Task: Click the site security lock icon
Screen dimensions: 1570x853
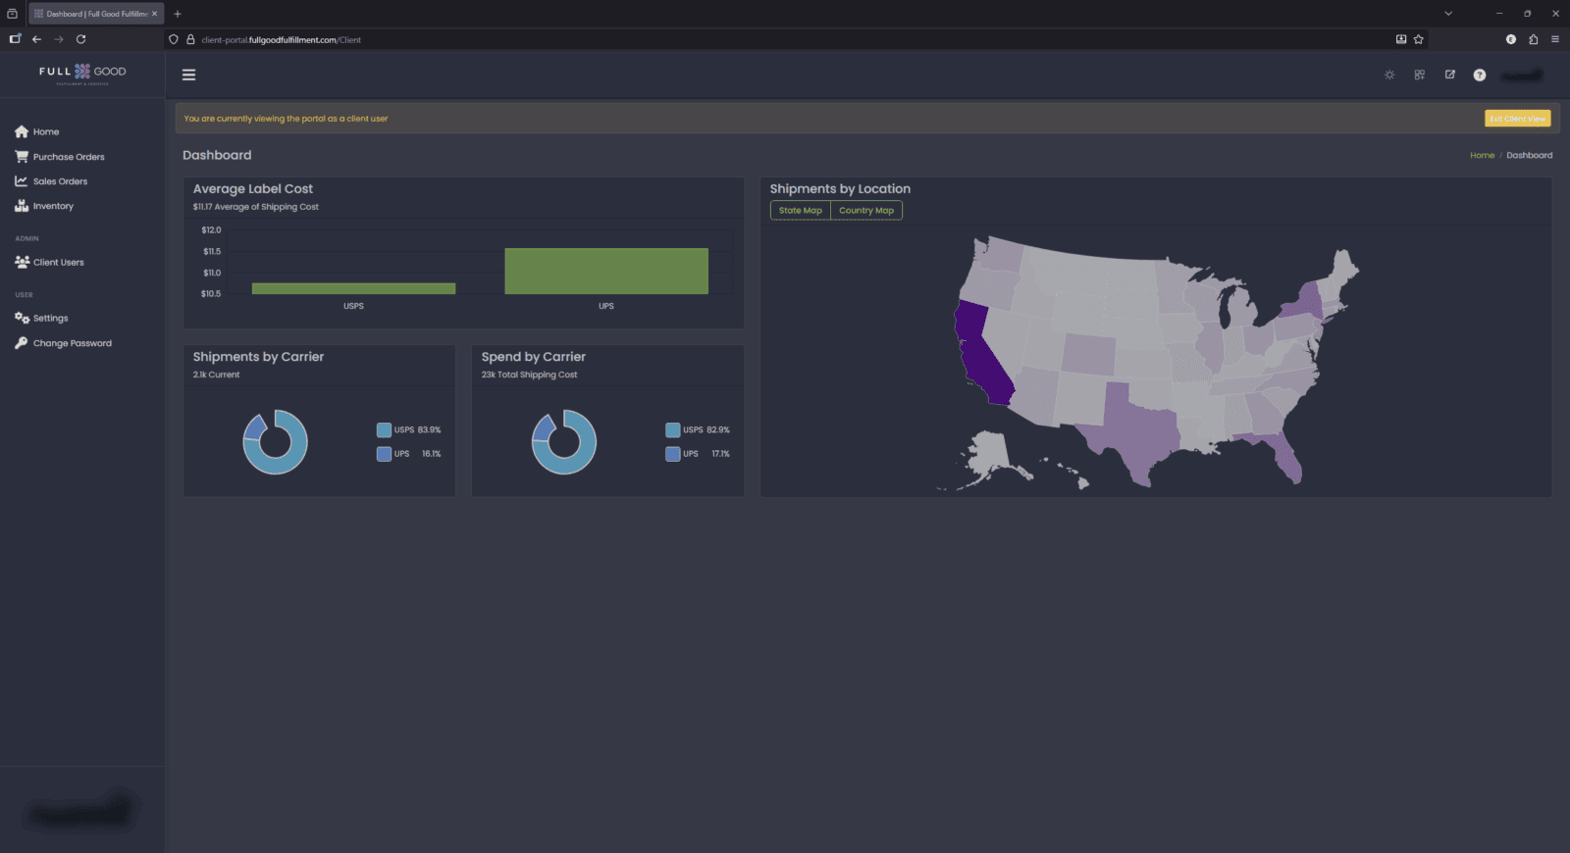Action: [x=190, y=39]
